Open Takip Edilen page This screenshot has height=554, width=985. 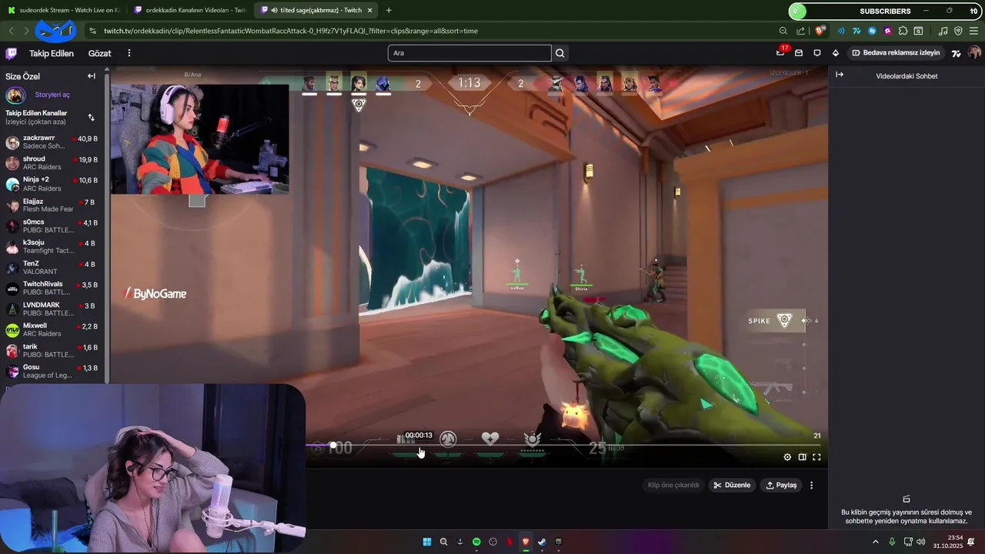52,53
